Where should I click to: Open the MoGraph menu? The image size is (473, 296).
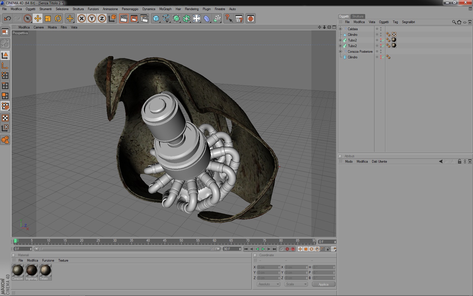(x=165, y=9)
